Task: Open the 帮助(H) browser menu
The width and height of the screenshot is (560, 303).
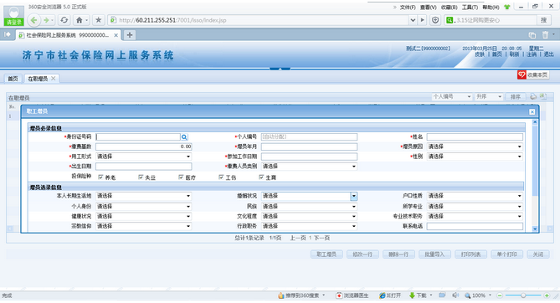Action: pyautogui.click(x=491, y=8)
